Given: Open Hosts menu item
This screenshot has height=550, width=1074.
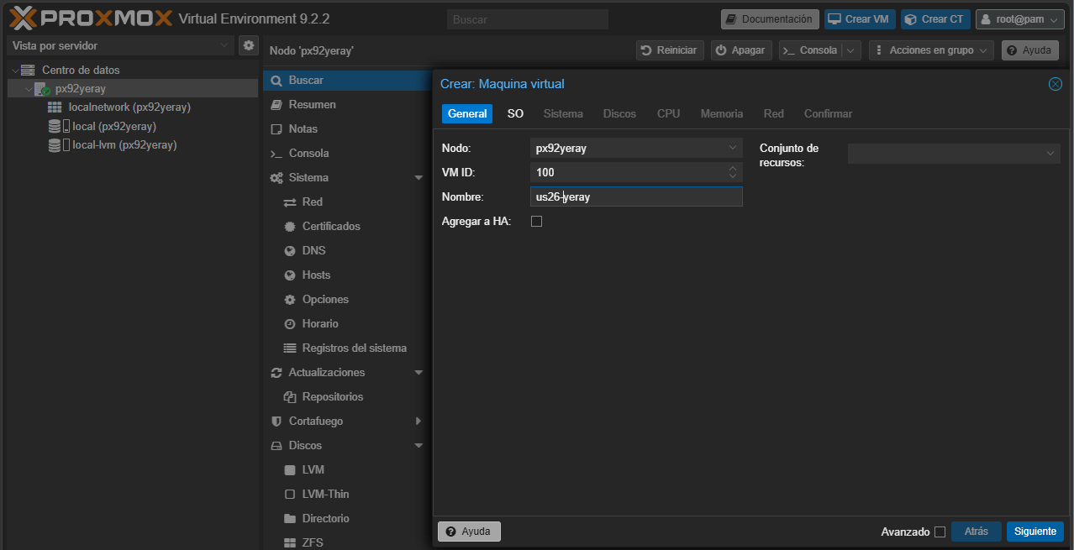Looking at the screenshot, I should coord(348,275).
